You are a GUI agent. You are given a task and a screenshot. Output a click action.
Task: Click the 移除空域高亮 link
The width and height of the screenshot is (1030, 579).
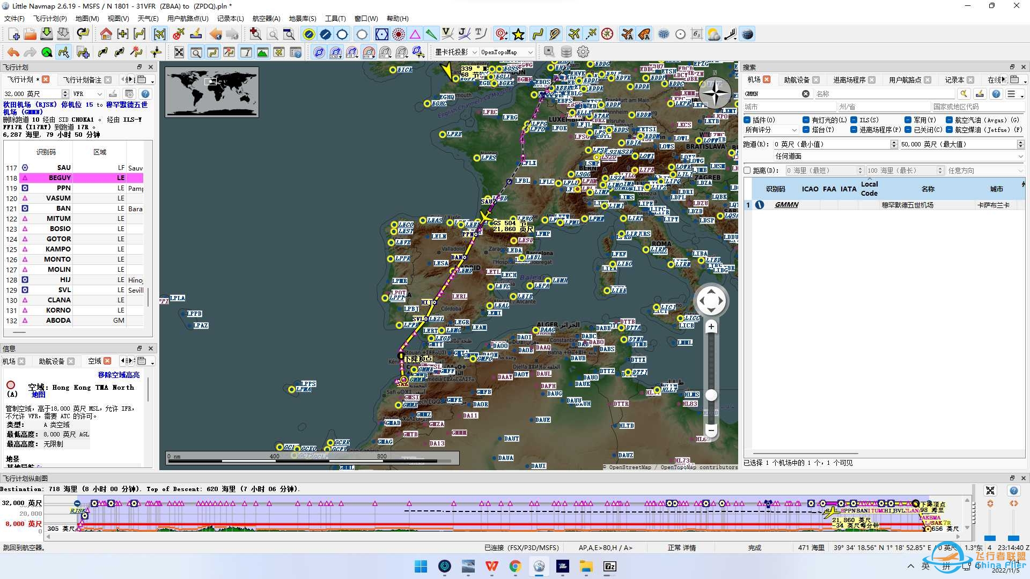coord(119,375)
